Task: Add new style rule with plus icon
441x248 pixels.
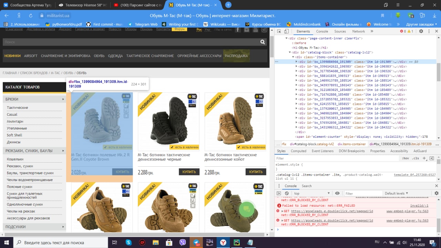Action: (424, 158)
